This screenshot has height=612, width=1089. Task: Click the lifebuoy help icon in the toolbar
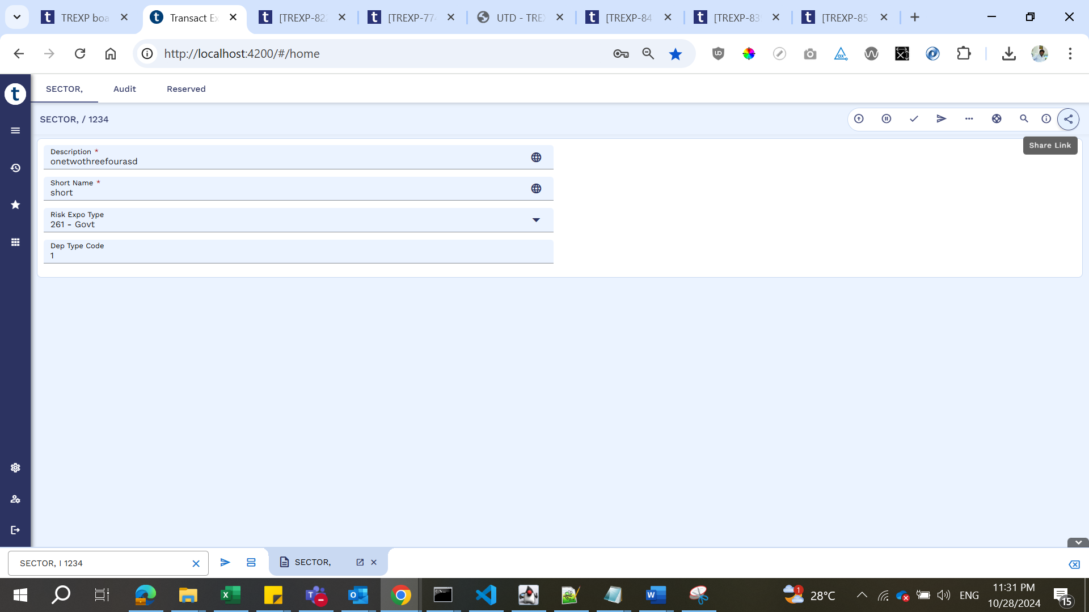[997, 119]
